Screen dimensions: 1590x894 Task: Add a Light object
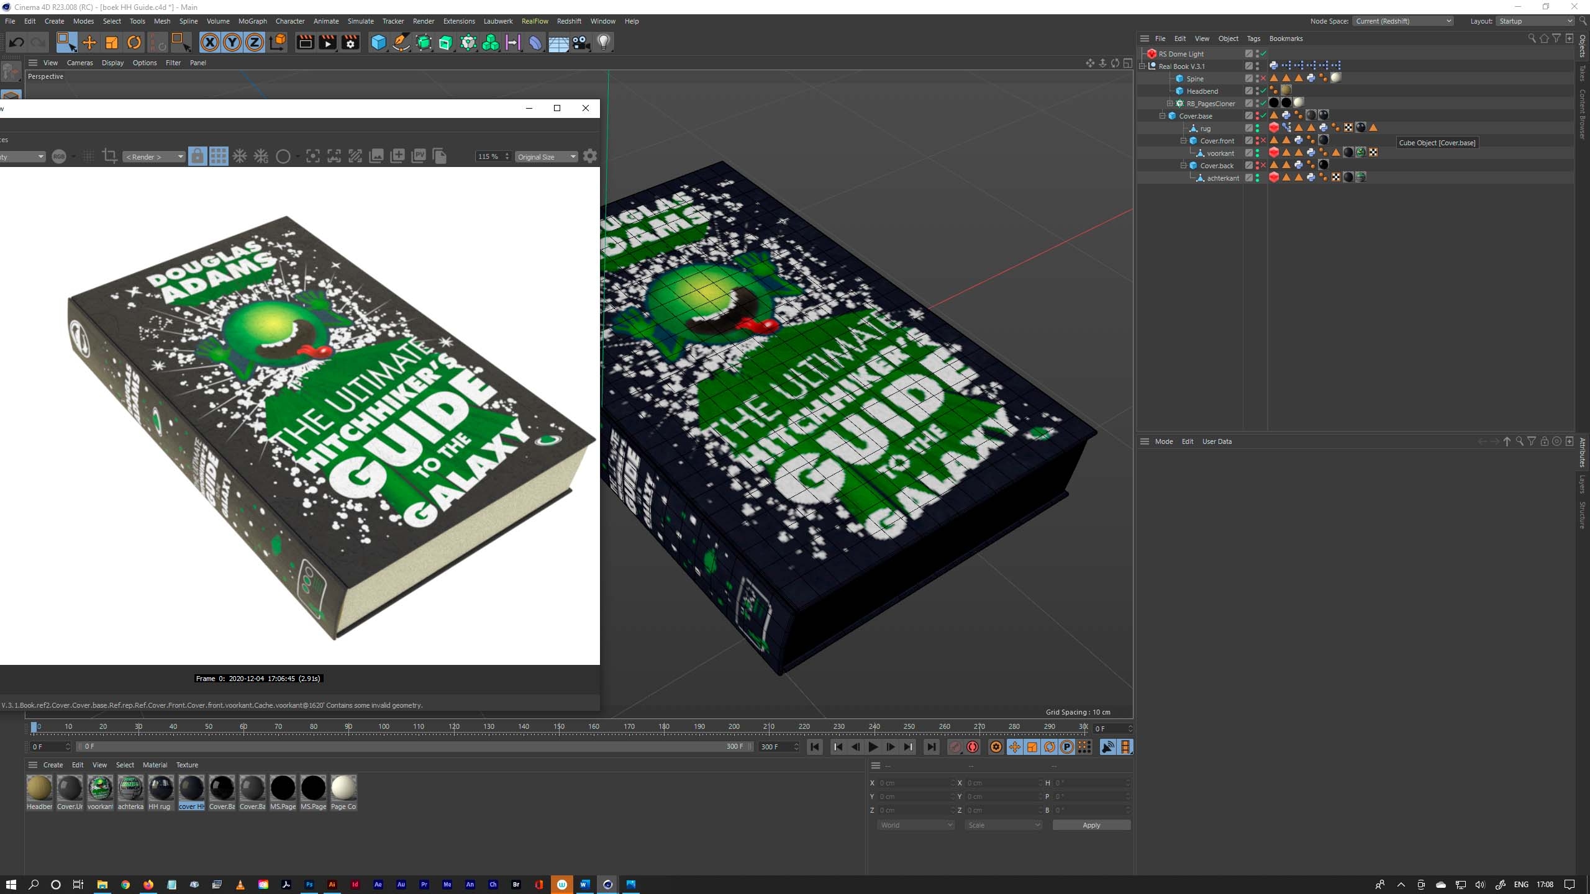pos(604,42)
